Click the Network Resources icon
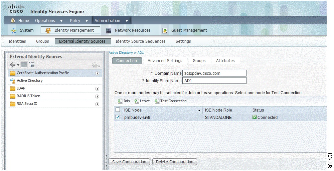334x171 pixels. pyautogui.click(x=109, y=31)
